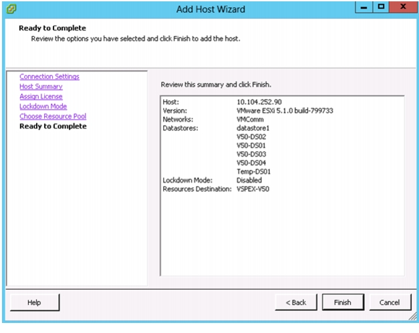Image resolution: width=419 pixels, height=333 pixels.
Task: Click the resize grip at window corner
Action: 413,316
